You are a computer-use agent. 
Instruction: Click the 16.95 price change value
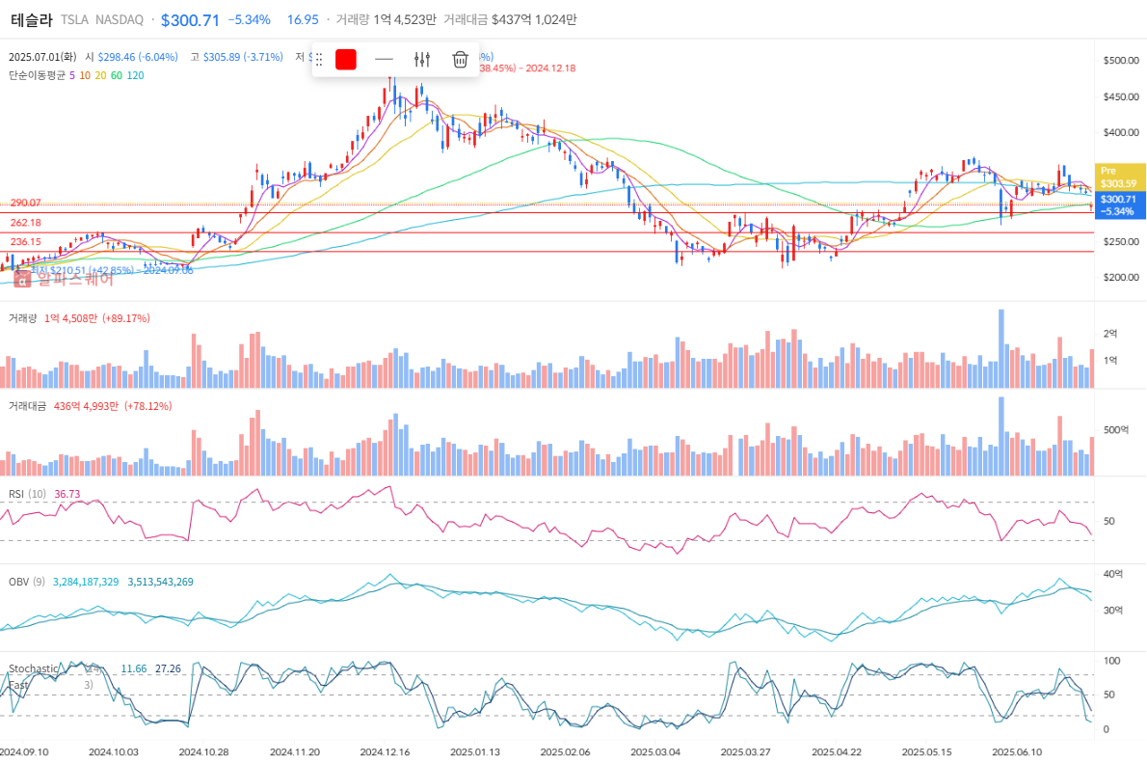(x=303, y=19)
